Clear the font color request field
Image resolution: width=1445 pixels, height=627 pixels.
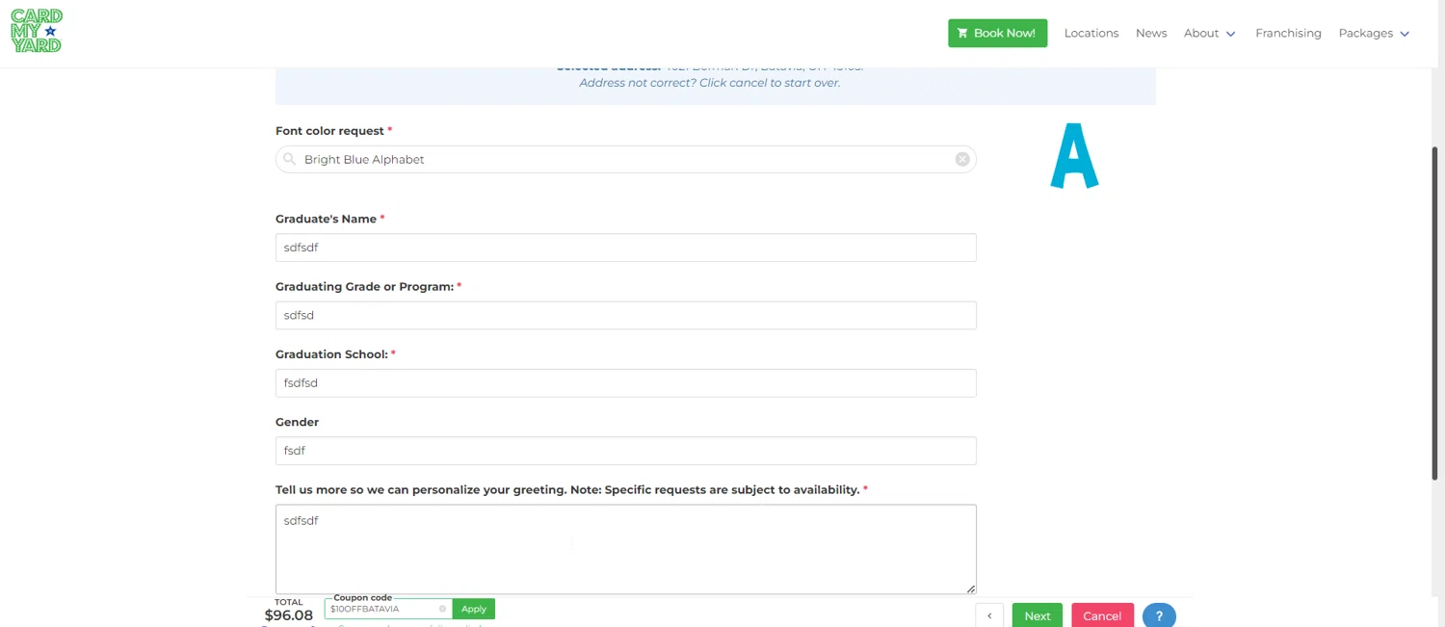pos(961,159)
